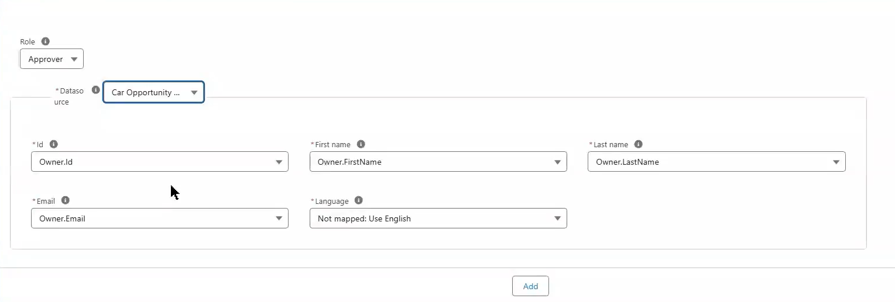Expand the Owner.FirstName dropdown

tap(438, 162)
